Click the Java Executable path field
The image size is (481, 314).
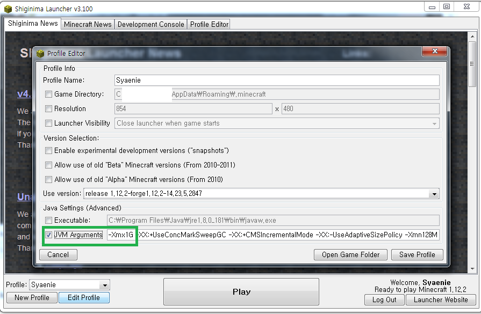[x=272, y=221]
